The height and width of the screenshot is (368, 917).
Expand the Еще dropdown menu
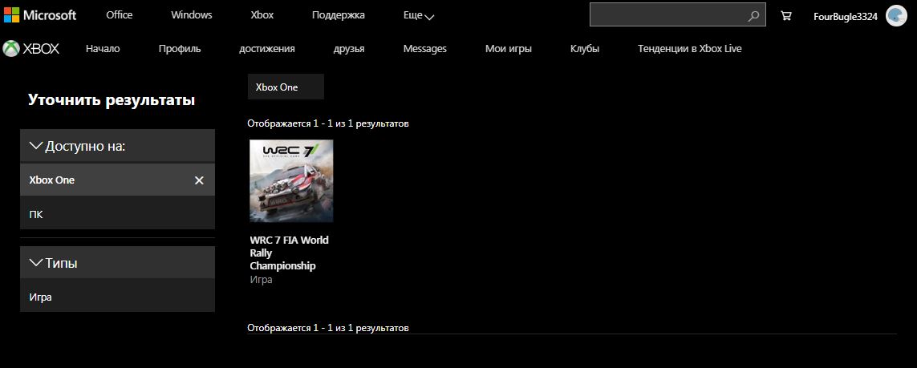click(x=419, y=16)
